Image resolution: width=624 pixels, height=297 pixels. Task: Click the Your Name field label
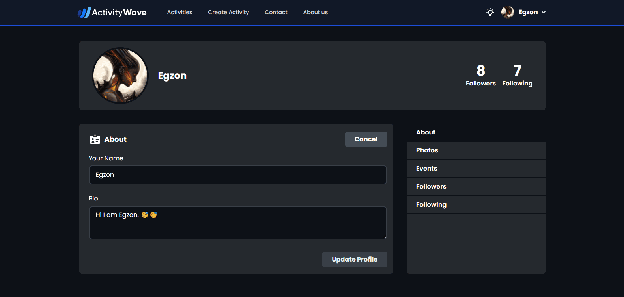point(106,158)
